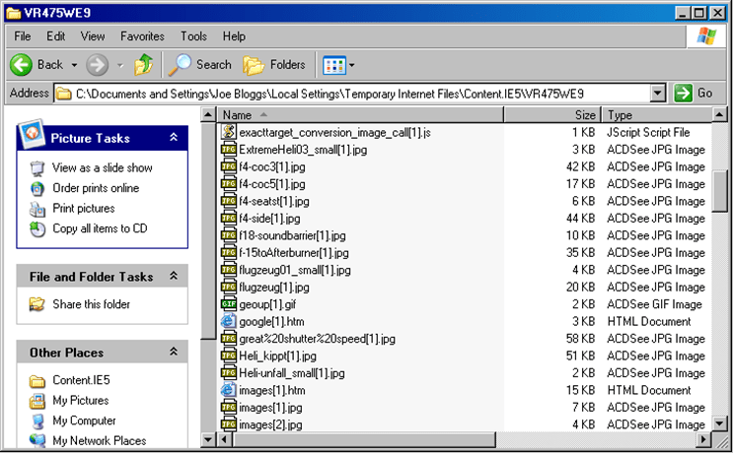Collapse the Other Places panel
Viewport: 733px width, 453px height.
(x=174, y=352)
